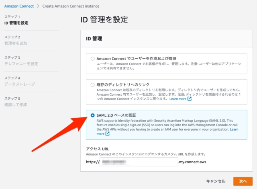Click external link icon in SAML description
257x189 pixels.
pos(107,134)
